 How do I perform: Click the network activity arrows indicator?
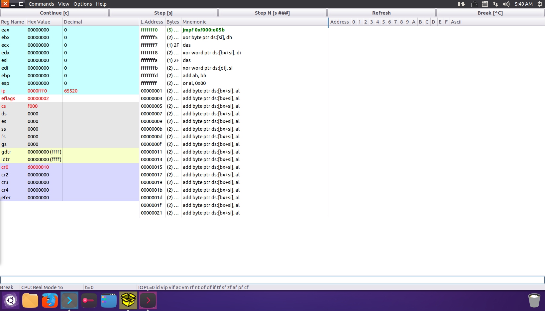pos(495,4)
